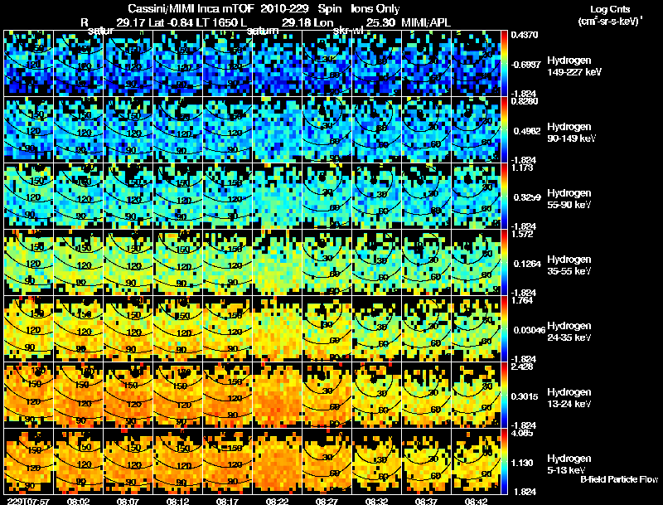Select the '08:32' time label
Viewport: 663px width, 505px height.
[377, 502]
